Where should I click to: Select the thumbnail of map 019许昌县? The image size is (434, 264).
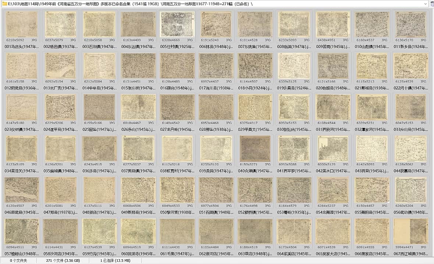coord(294,66)
